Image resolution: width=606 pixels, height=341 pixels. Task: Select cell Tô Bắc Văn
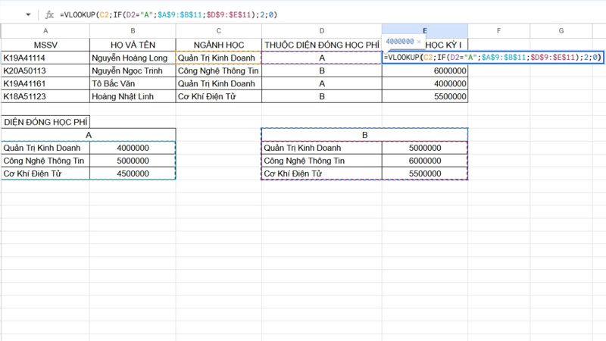[133, 83]
